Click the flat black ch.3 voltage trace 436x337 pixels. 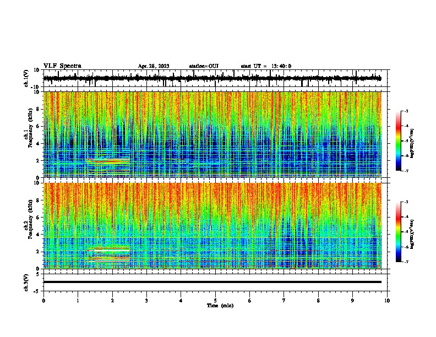[x=212, y=282]
